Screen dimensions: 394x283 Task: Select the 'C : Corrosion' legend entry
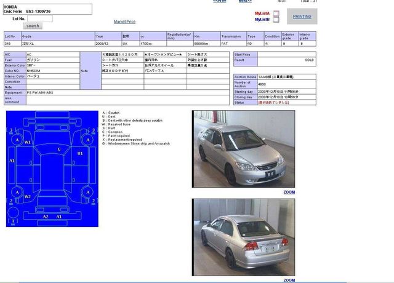pos(112,132)
